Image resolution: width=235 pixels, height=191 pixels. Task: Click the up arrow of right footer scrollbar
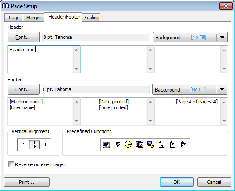224,102
